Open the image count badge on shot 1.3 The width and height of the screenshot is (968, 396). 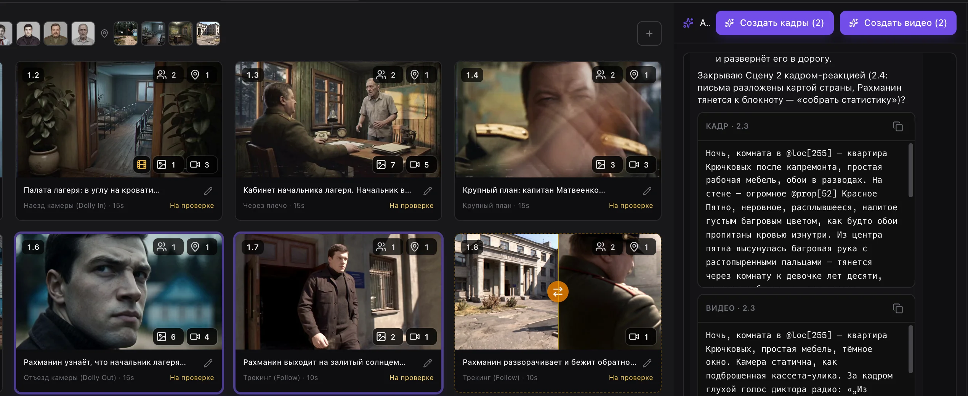386,164
